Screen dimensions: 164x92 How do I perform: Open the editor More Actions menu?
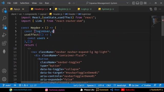coord(160,9)
